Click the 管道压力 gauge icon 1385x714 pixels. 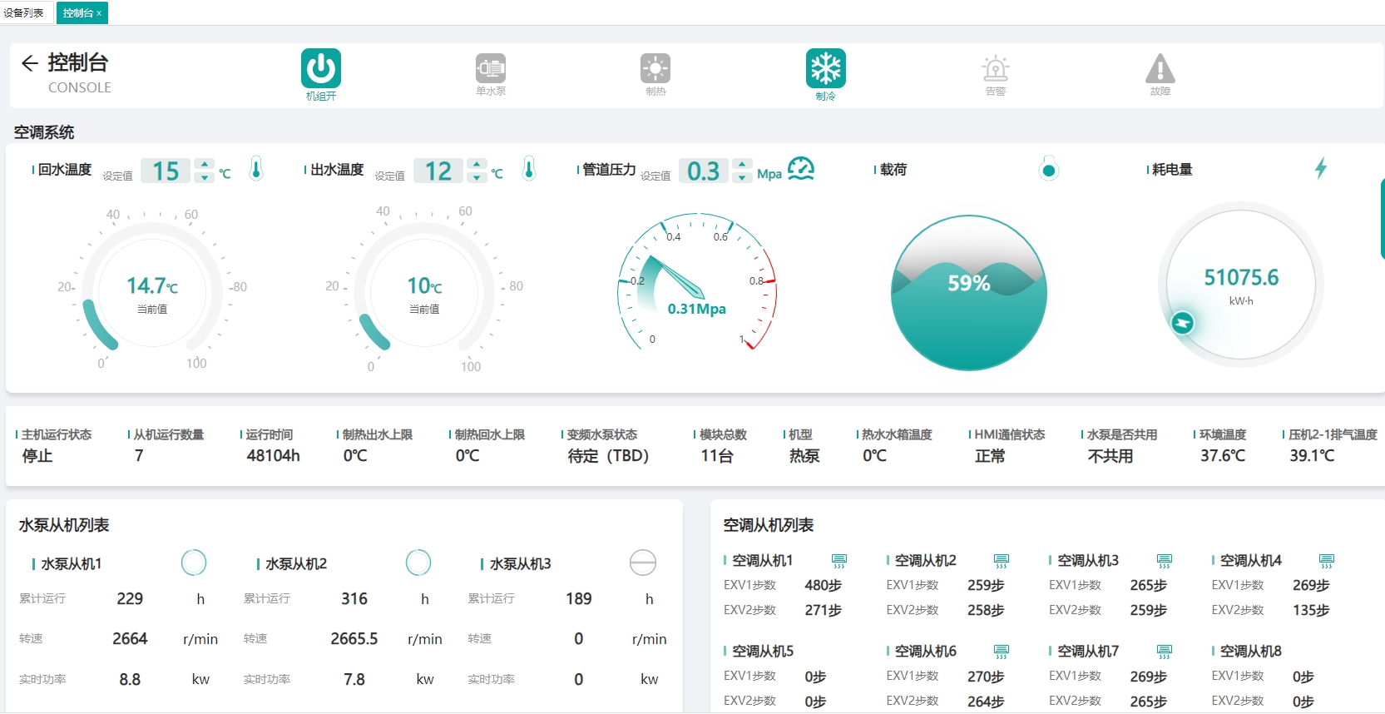point(801,168)
